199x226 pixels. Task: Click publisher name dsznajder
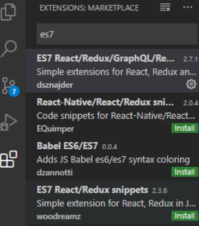point(55,85)
